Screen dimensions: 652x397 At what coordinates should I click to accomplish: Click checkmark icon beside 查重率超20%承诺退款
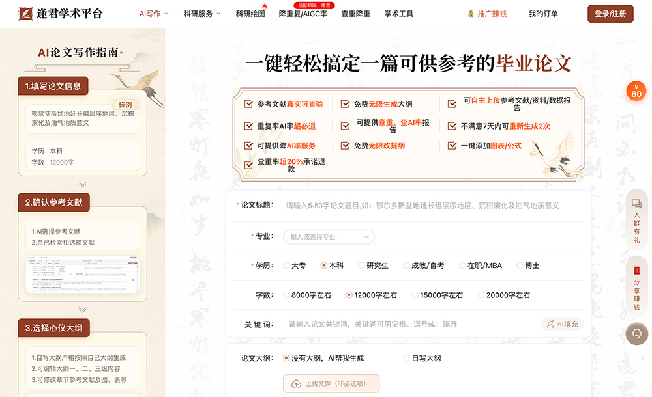point(248,165)
